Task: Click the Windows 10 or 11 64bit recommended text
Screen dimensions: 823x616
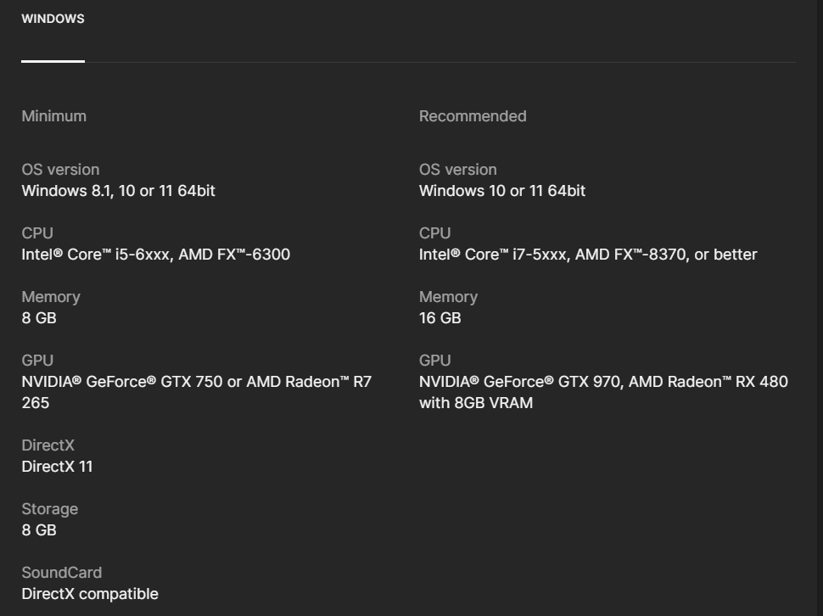Action: tap(501, 191)
